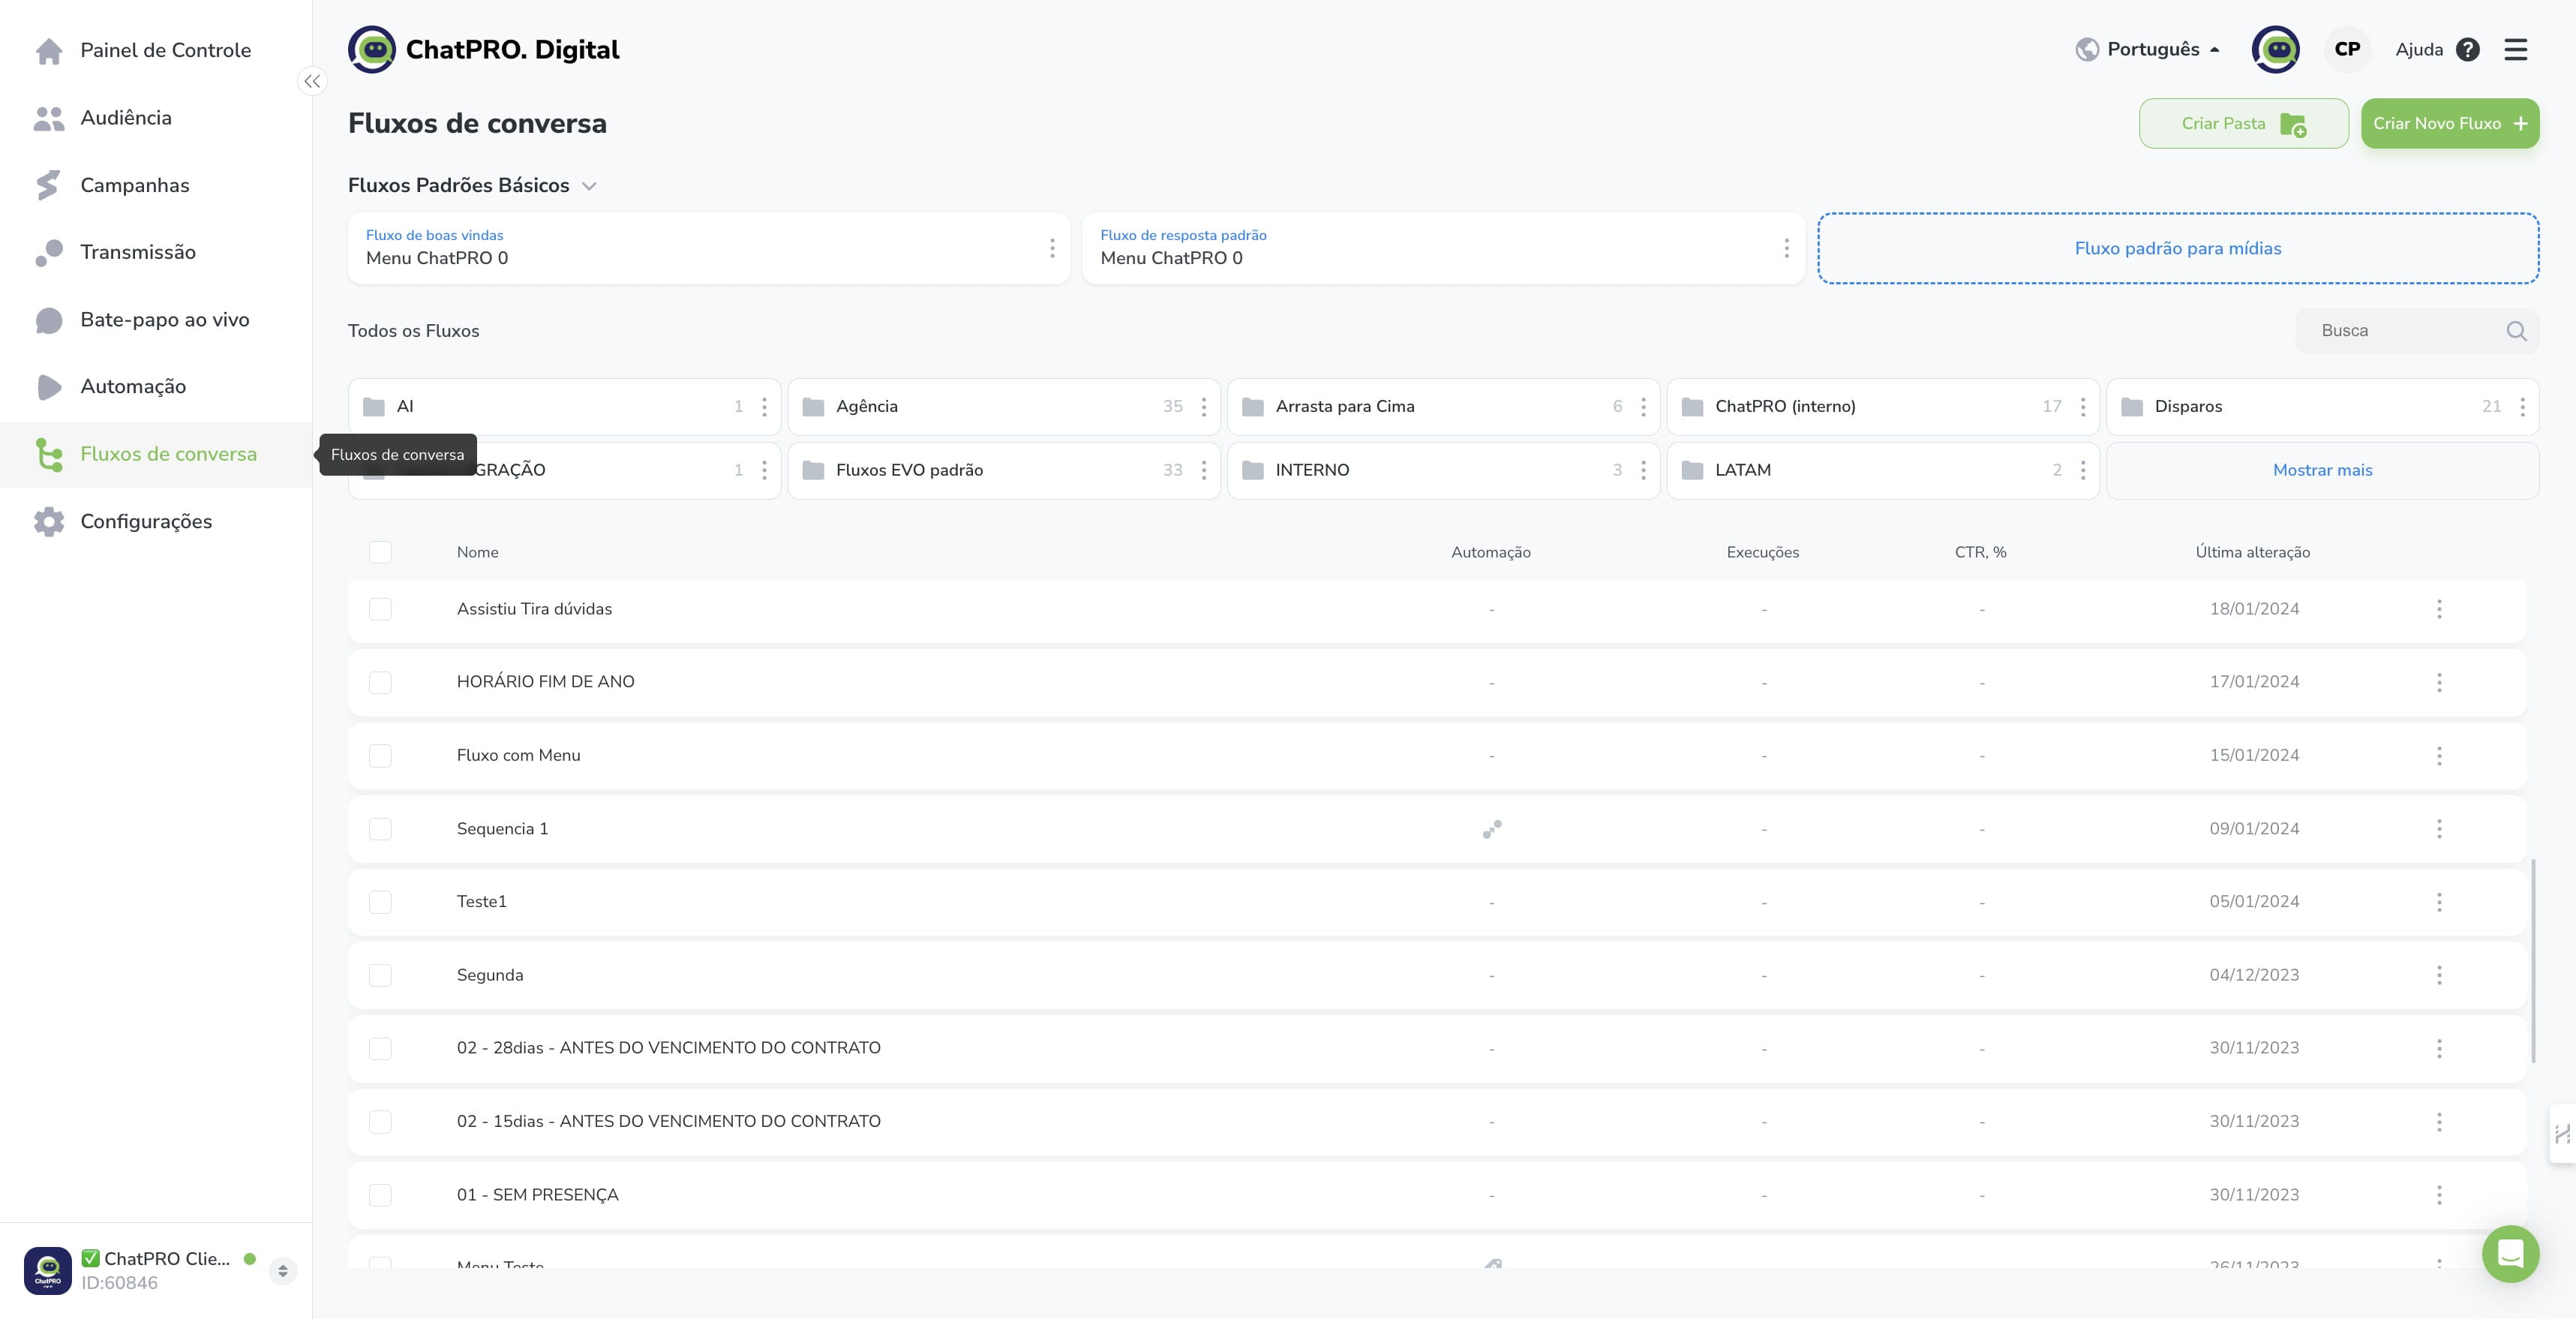
Task: Open options for INTERNO folder
Action: [1643, 470]
